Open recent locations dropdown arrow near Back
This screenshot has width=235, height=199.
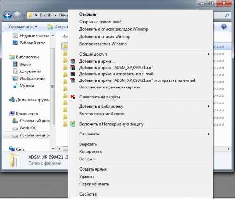coord(24,16)
